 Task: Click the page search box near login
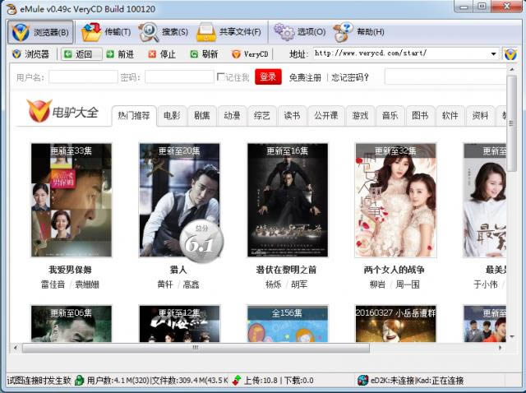(445, 77)
